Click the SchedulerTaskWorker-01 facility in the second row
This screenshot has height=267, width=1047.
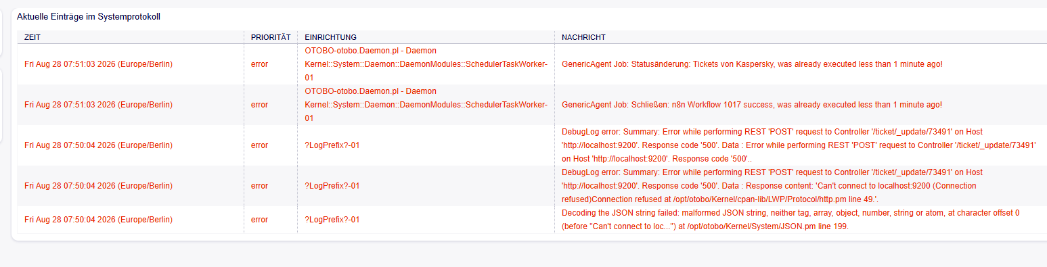(426, 105)
